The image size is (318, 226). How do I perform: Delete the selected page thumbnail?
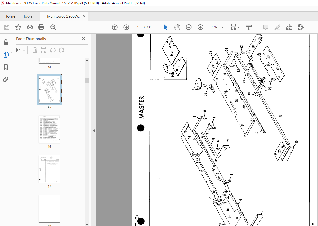[35, 50]
